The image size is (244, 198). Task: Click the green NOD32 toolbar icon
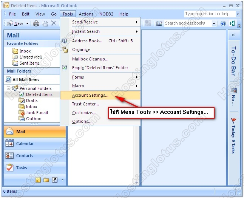click(232, 23)
